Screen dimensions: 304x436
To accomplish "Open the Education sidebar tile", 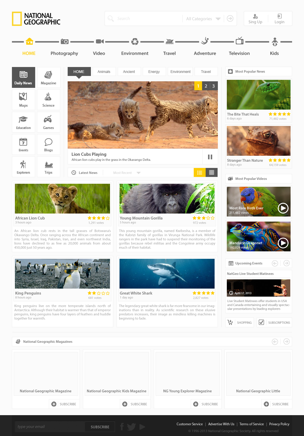I will (x=24, y=122).
